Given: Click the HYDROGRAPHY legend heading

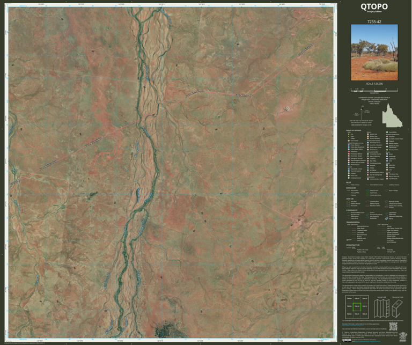Looking at the screenshot, I should [x=352, y=210].
